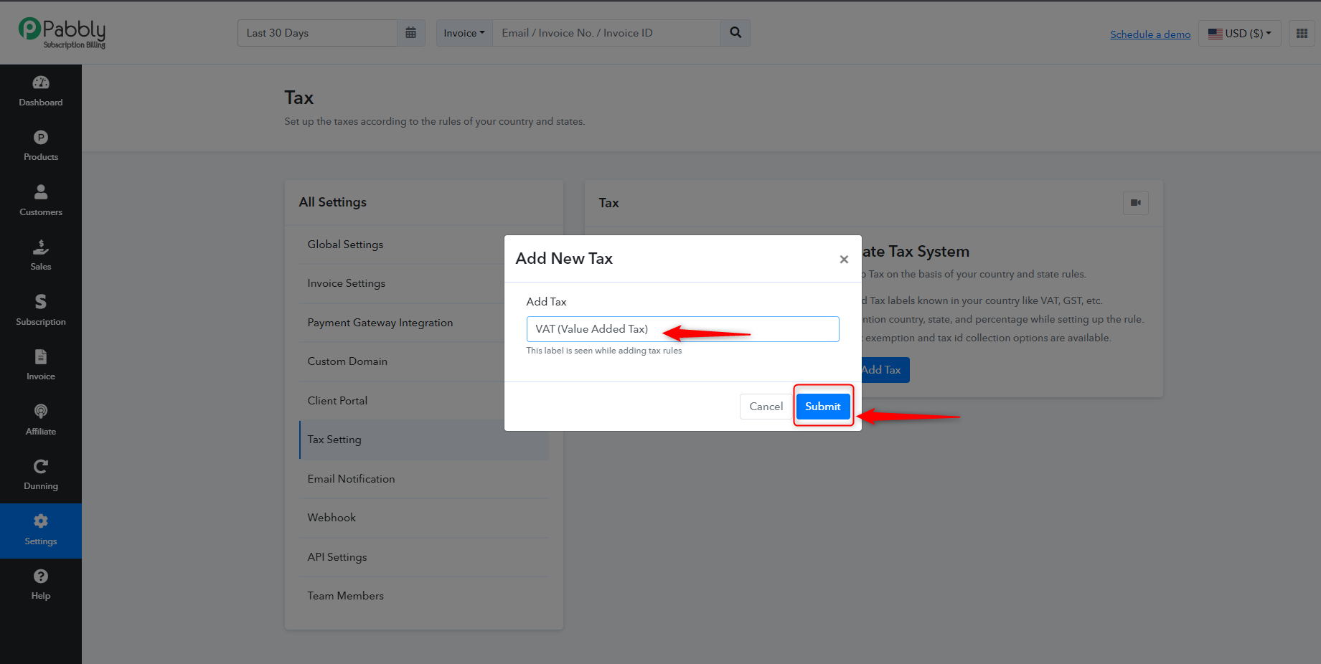Open the Dashboard sidebar icon
The height and width of the screenshot is (664, 1321).
pos(41,83)
